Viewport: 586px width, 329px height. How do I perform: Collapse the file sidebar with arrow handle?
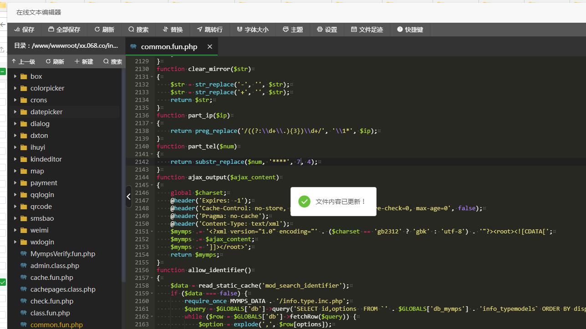(x=128, y=197)
